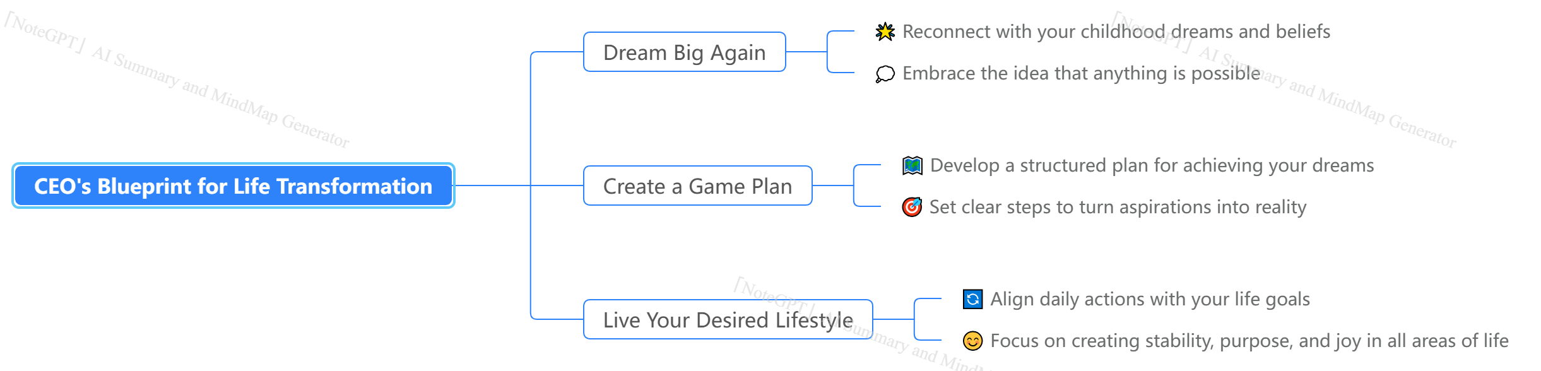This screenshot has width=1541, height=371.
Task: Click the target dart icon
Action: [912, 207]
